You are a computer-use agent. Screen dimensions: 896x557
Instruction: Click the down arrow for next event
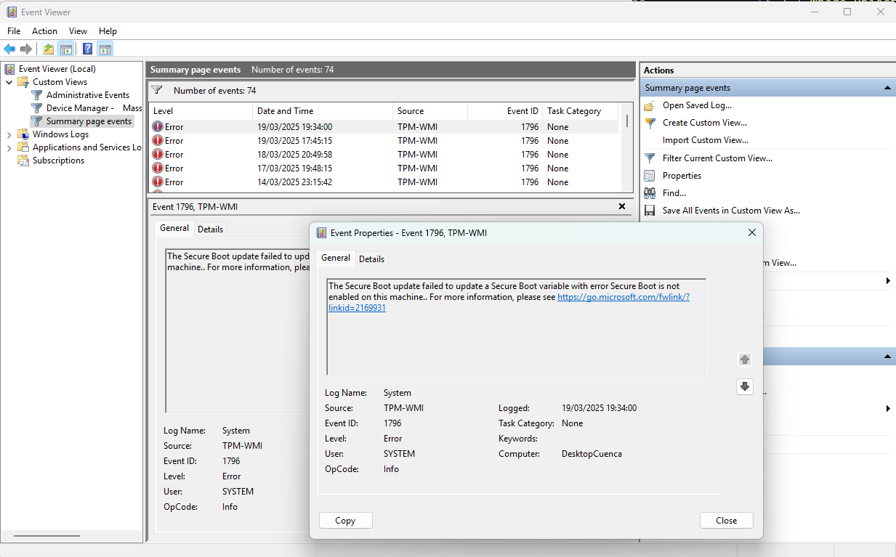[744, 386]
